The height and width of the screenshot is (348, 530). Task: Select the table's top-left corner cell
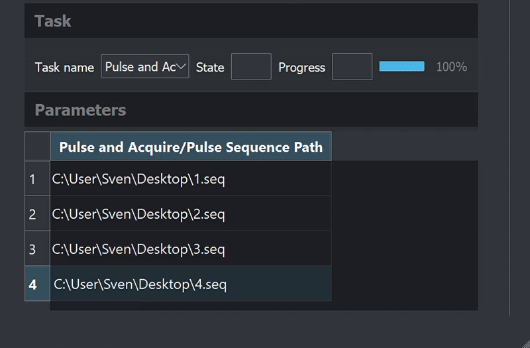point(37,146)
